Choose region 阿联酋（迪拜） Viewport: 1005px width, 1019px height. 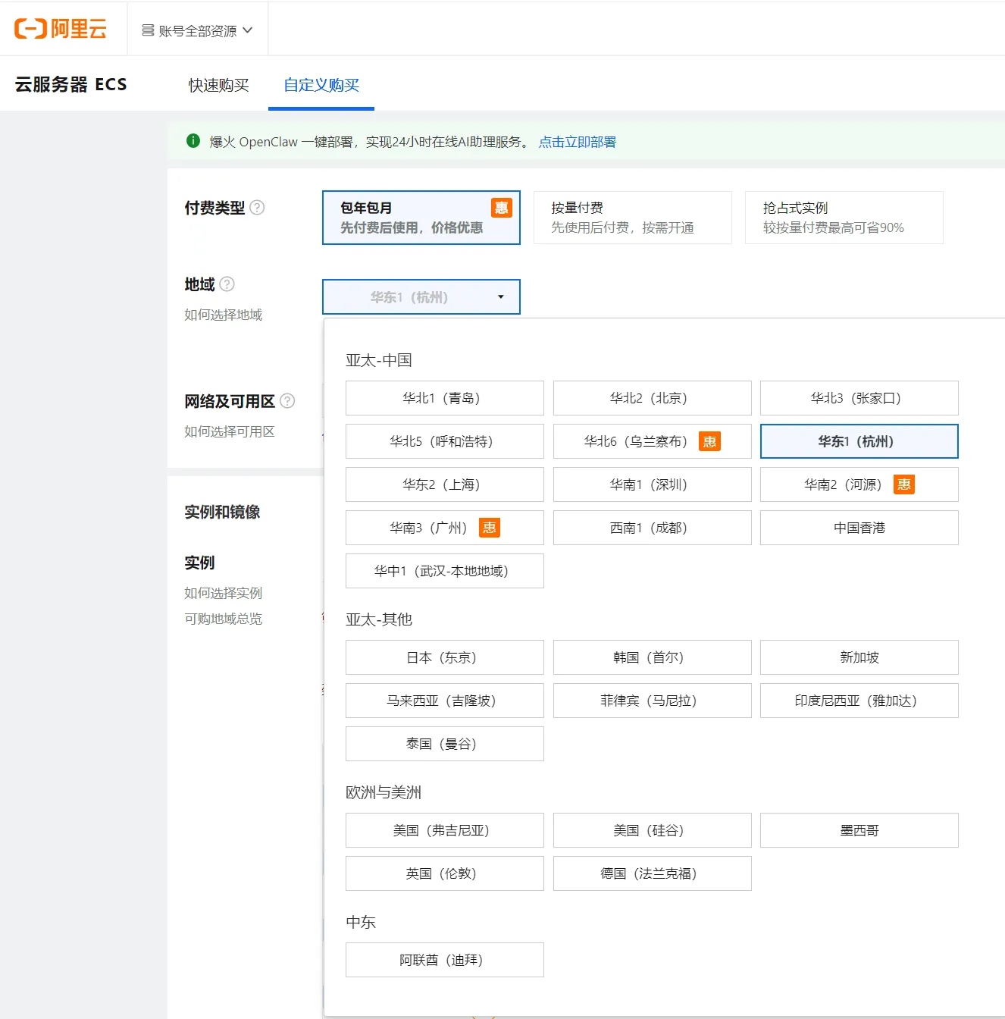pos(445,960)
